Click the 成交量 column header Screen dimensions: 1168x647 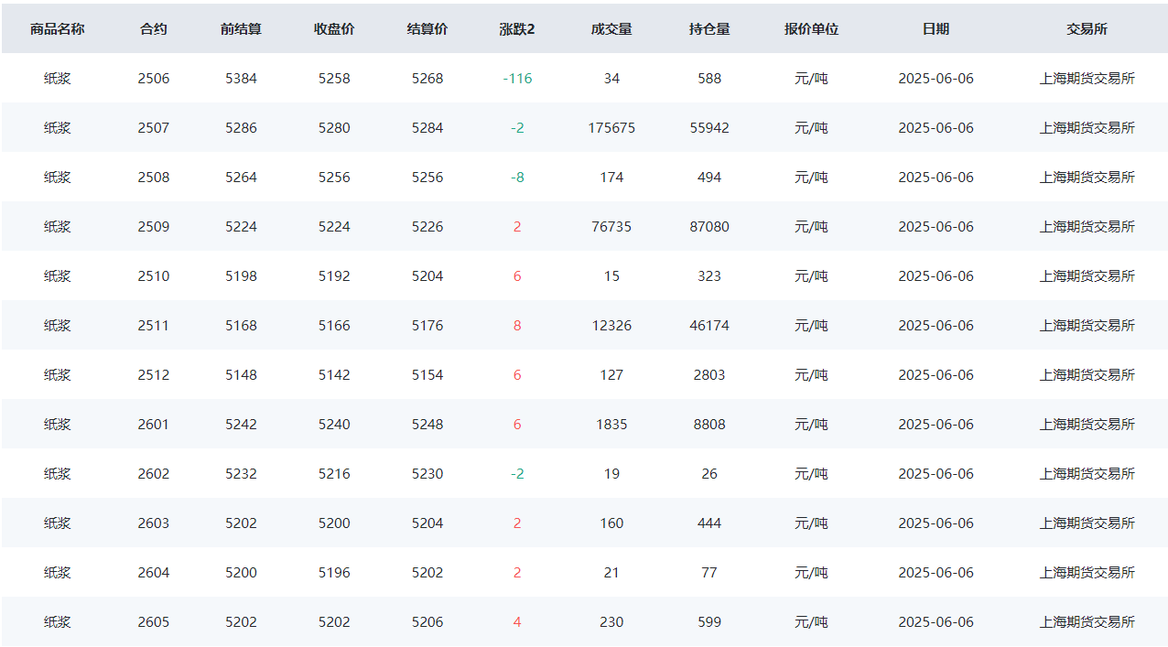click(x=611, y=29)
